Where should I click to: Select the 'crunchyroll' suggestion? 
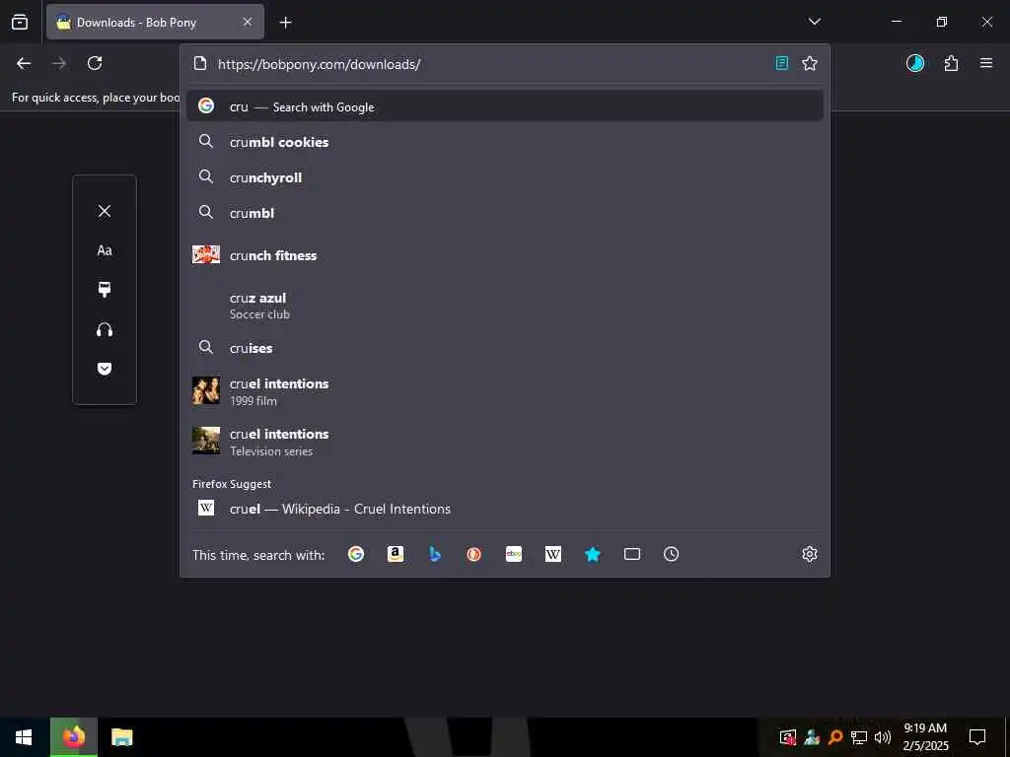click(505, 177)
